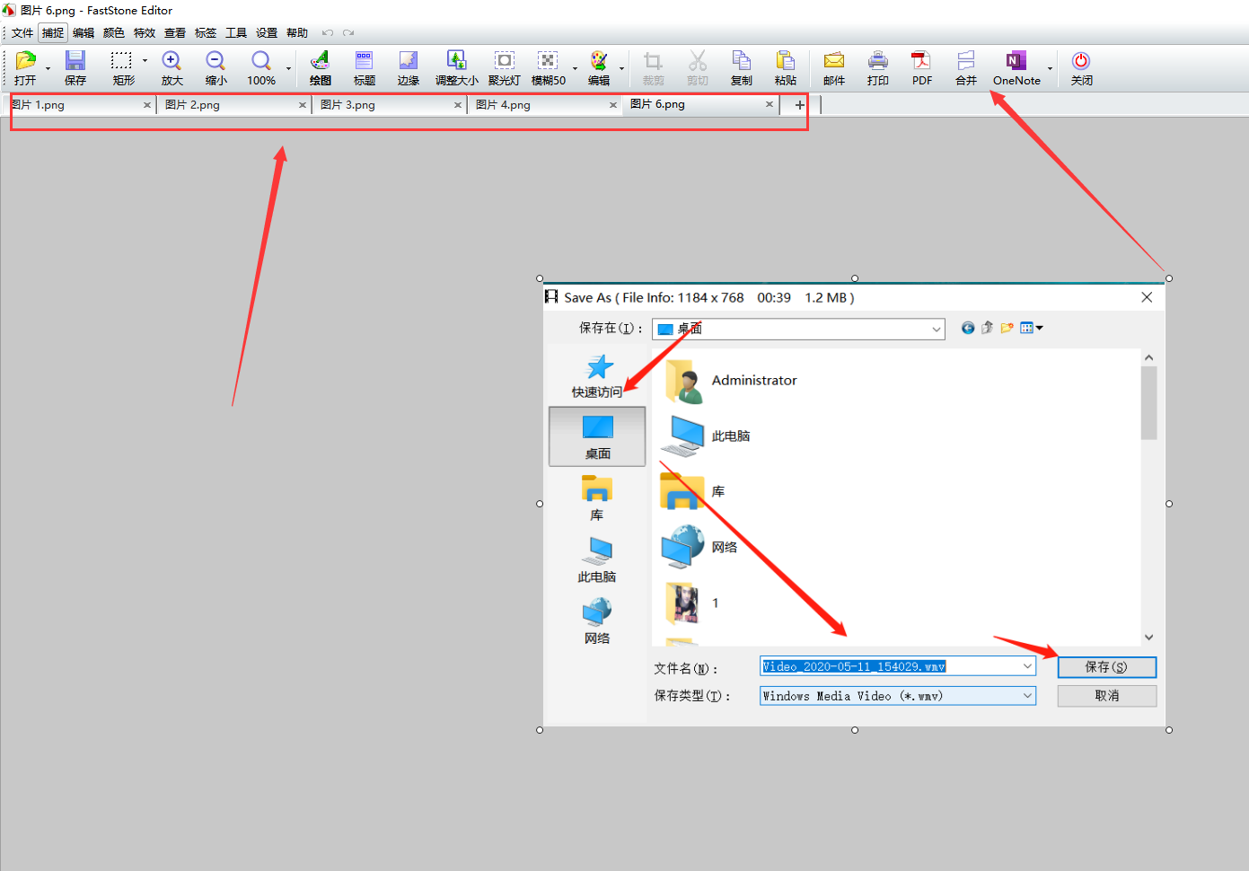Screen dimensions: 1249x871
Task: Open the 设置 (Settings) menu
Action: (267, 33)
